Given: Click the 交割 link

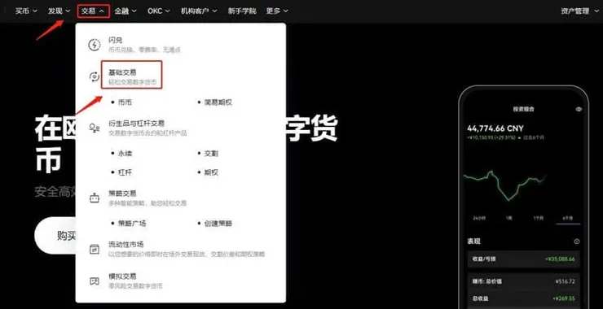Looking at the screenshot, I should coord(211,153).
